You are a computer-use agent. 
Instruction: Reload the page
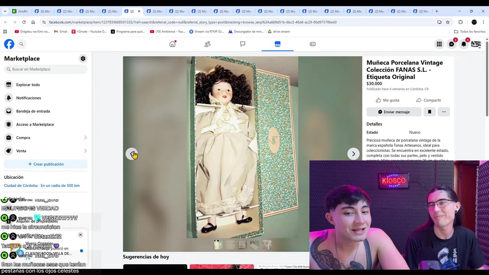point(24,22)
